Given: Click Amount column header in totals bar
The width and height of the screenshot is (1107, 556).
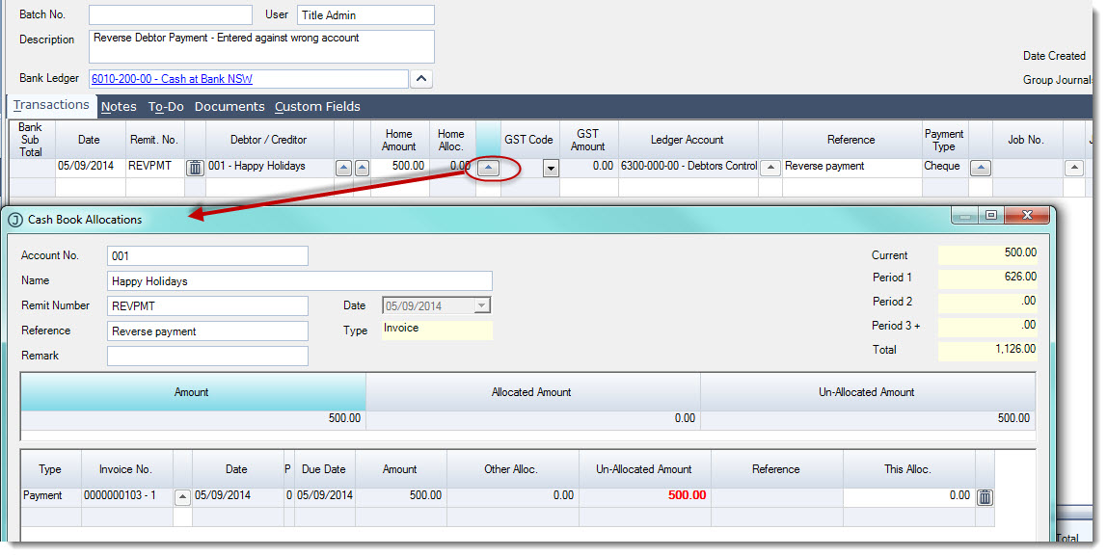Looking at the screenshot, I should (x=192, y=392).
